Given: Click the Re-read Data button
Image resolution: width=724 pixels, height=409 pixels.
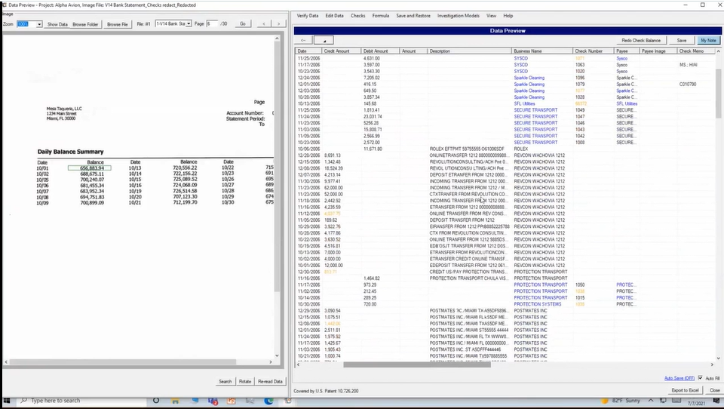Looking at the screenshot, I should pyautogui.click(x=270, y=381).
